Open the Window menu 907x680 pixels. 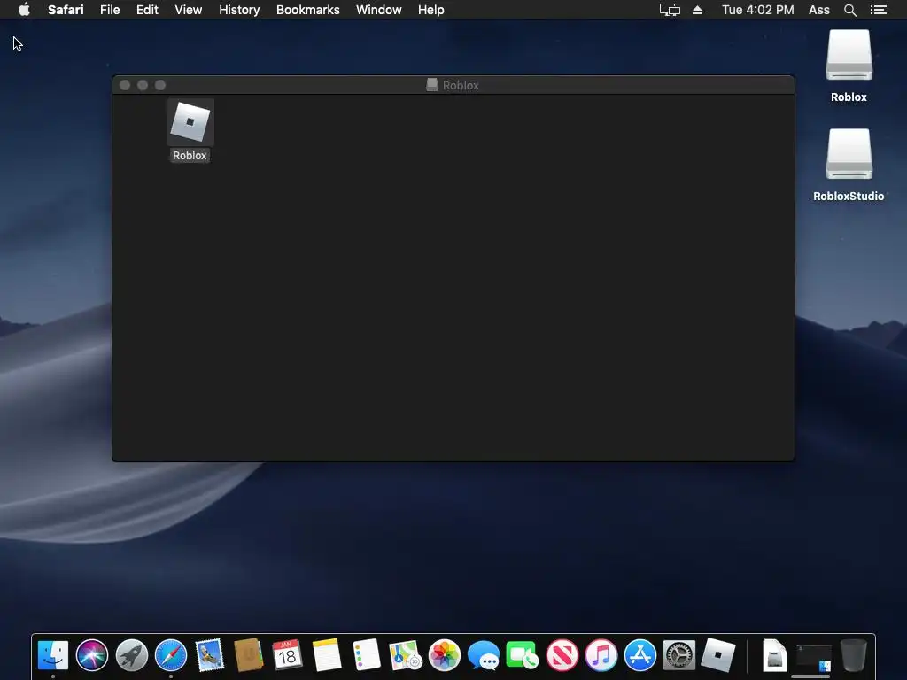[379, 10]
